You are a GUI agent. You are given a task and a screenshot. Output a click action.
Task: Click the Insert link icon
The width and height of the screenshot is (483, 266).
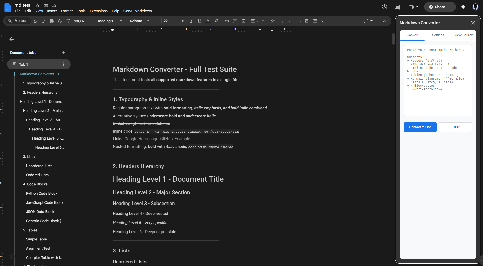227,21
